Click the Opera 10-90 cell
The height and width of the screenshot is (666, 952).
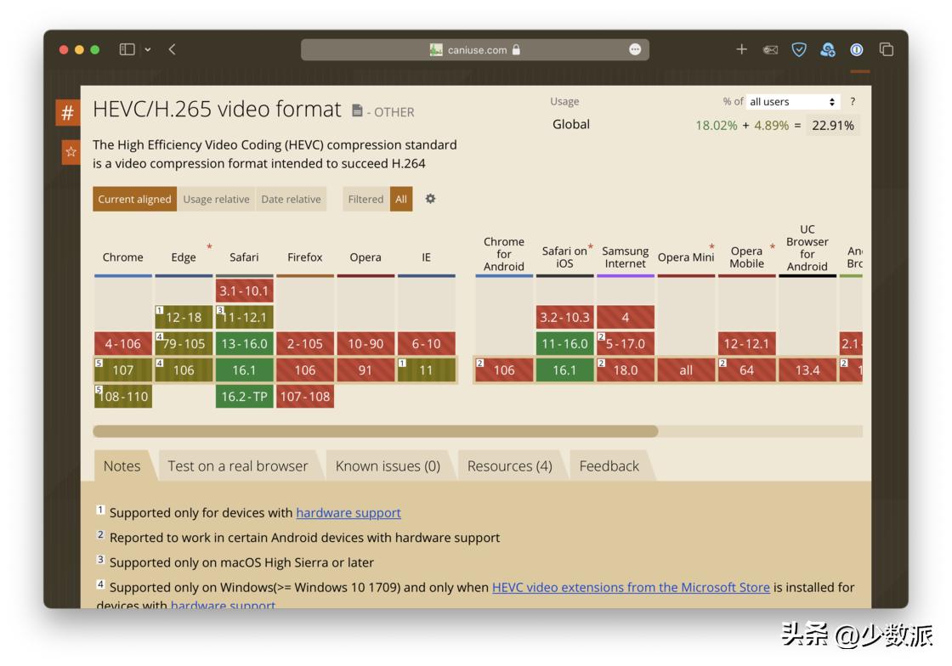pos(365,344)
